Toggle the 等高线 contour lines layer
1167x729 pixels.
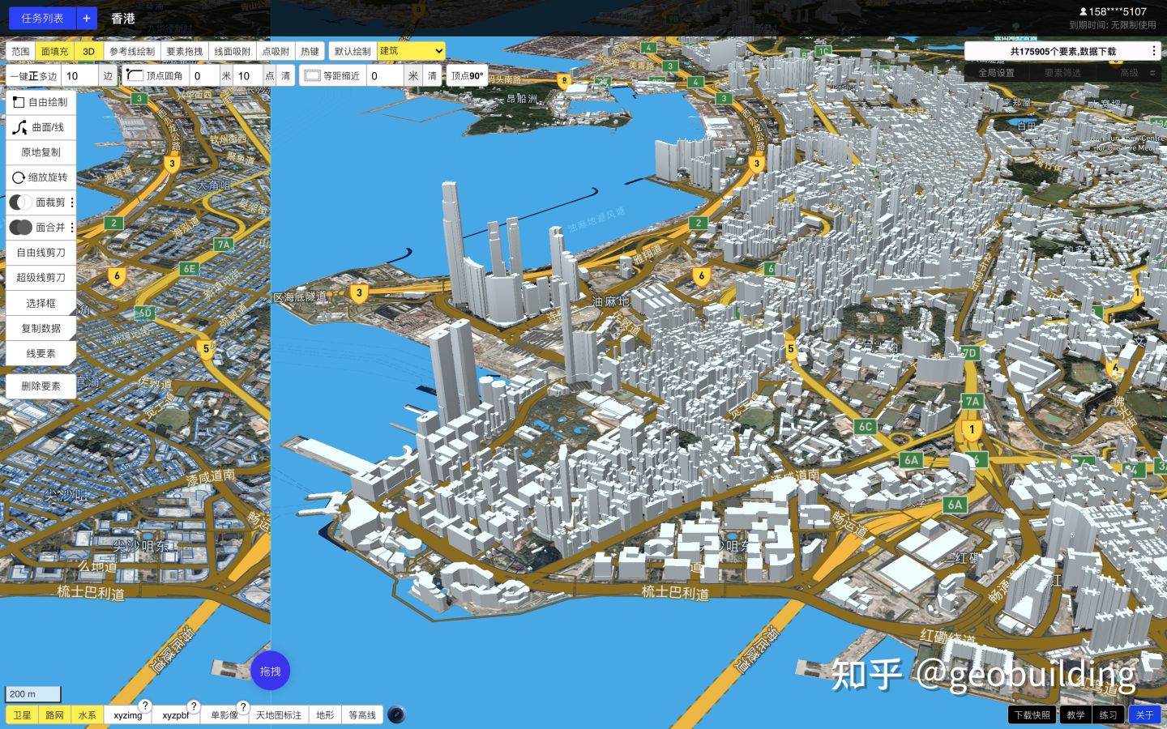click(x=362, y=715)
